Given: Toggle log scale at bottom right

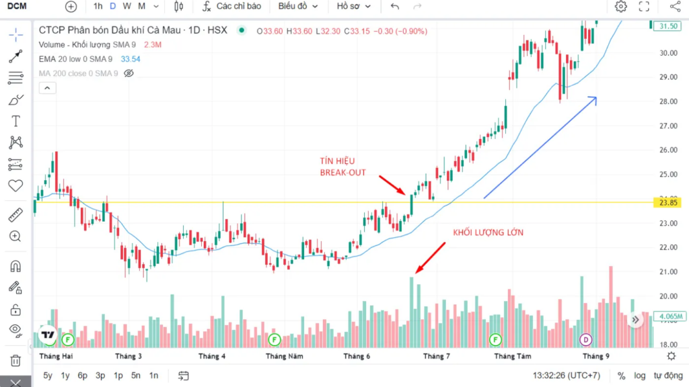Looking at the screenshot, I should 639,376.
